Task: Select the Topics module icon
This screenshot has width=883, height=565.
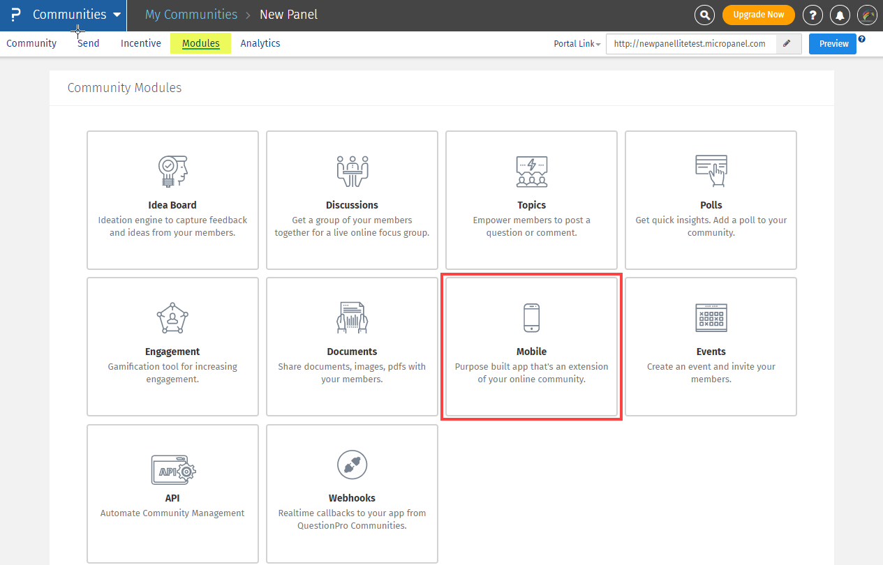Action: tap(531, 171)
